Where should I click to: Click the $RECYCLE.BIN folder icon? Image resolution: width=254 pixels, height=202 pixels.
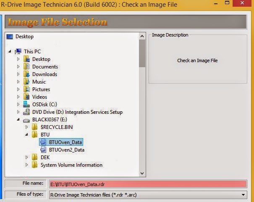tap(34, 127)
